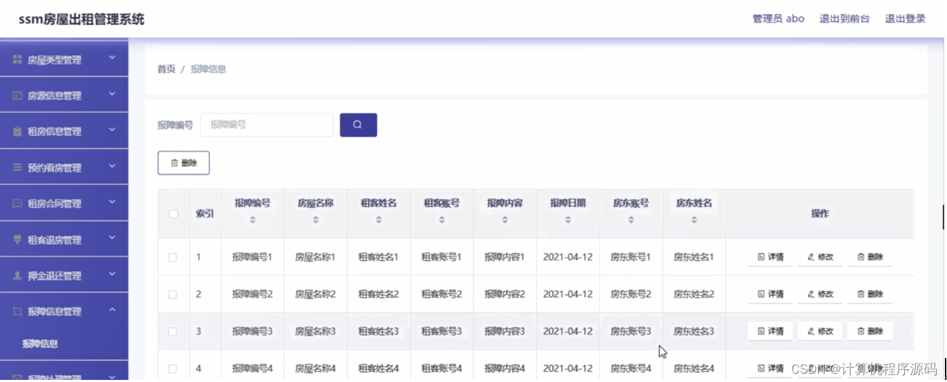Image resolution: width=947 pixels, height=382 pixels.
Task: Expand the 押金退还管理 chevron
Action: 112,275
